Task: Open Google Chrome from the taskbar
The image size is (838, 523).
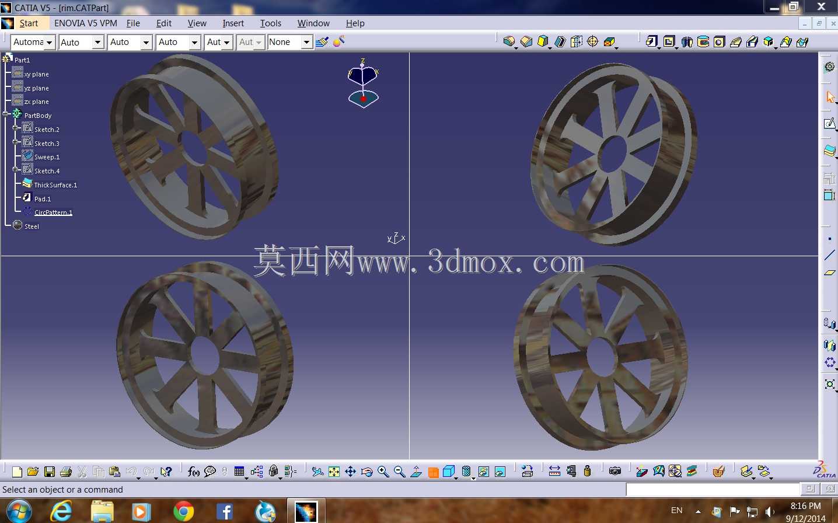Action: tap(183, 511)
